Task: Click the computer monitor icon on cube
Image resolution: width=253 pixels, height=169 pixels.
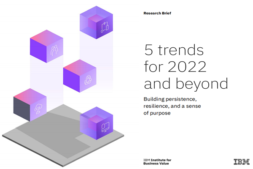Action: coord(105,127)
